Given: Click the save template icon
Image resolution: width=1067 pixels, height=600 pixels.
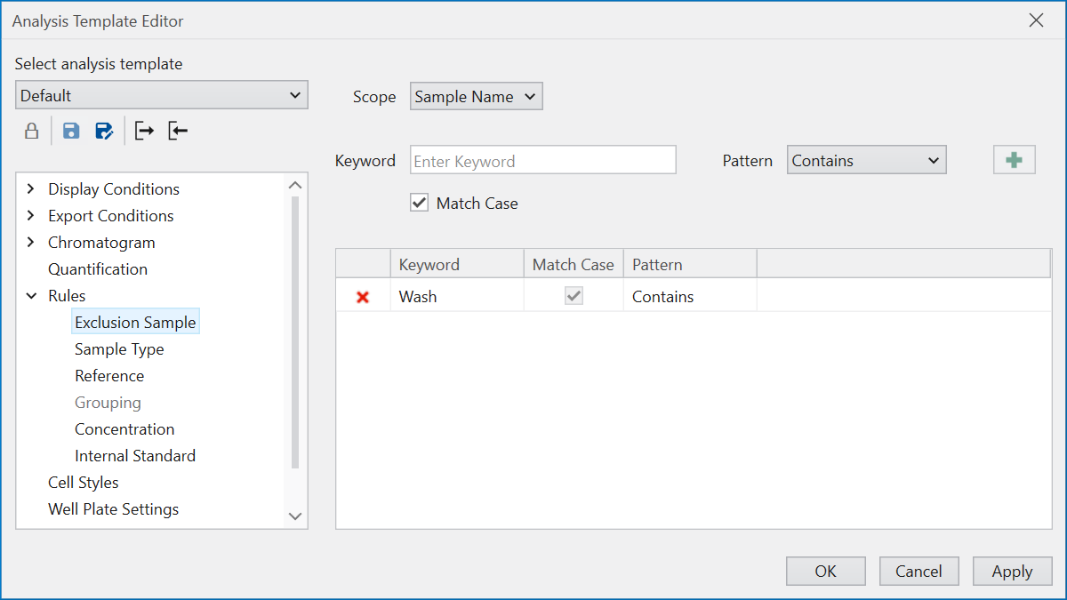Looking at the screenshot, I should coord(71,132).
